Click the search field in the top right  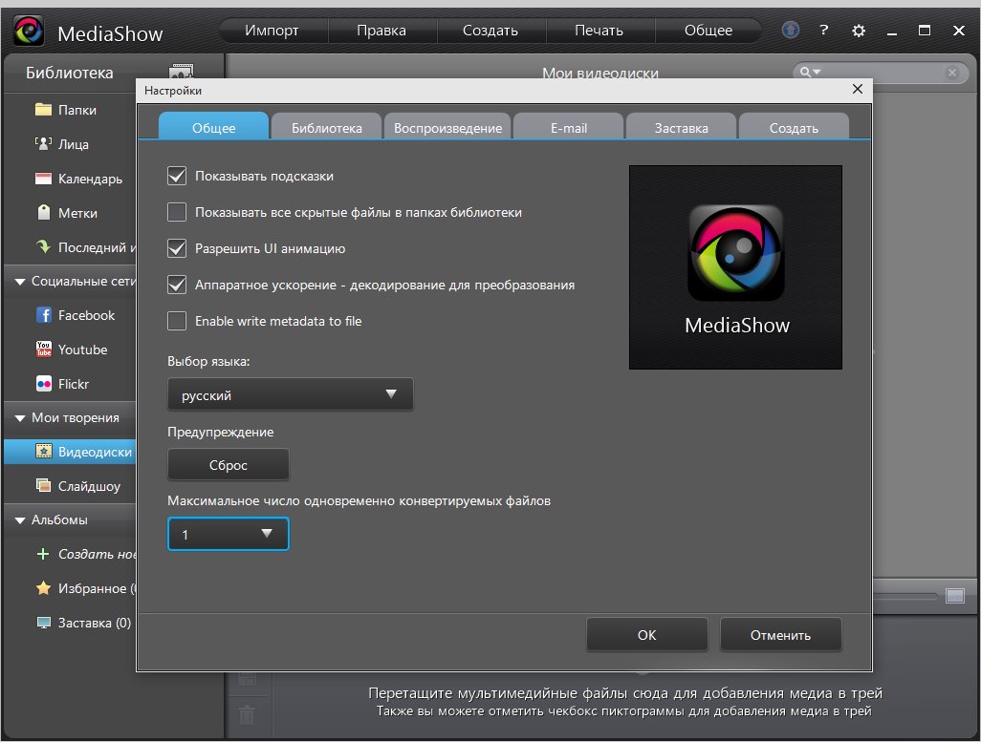[x=880, y=73]
